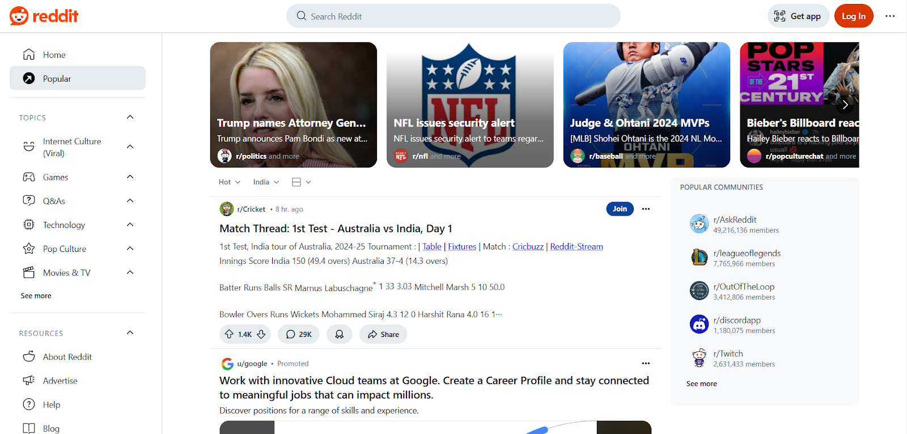Open the Hot sort dropdown
Screen dimensions: 907x434
(230, 182)
